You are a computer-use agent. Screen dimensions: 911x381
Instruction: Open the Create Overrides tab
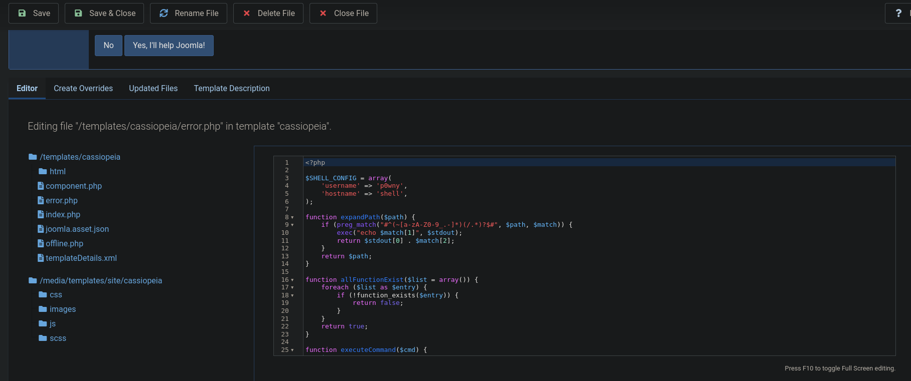(83, 88)
